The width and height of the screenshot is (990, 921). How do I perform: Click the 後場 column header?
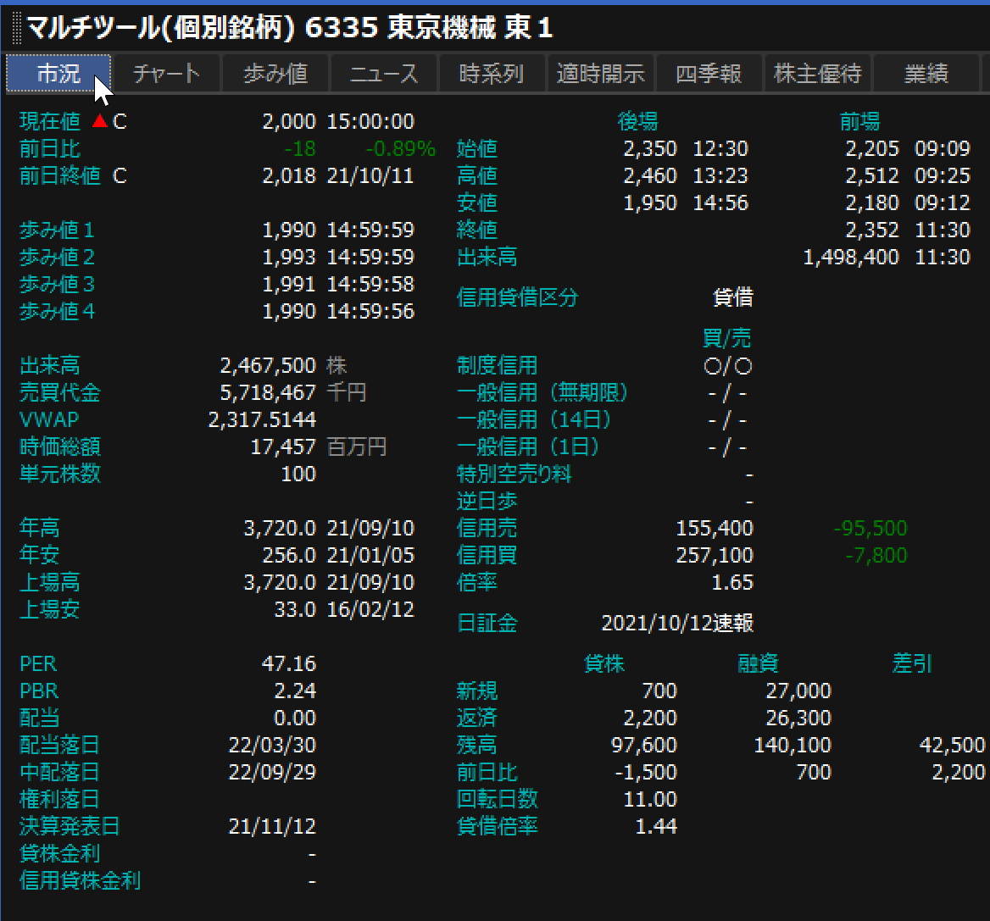[x=637, y=121]
